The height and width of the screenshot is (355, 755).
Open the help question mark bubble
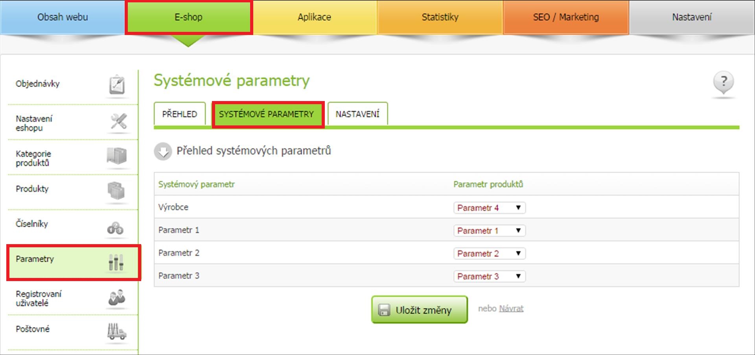[723, 83]
